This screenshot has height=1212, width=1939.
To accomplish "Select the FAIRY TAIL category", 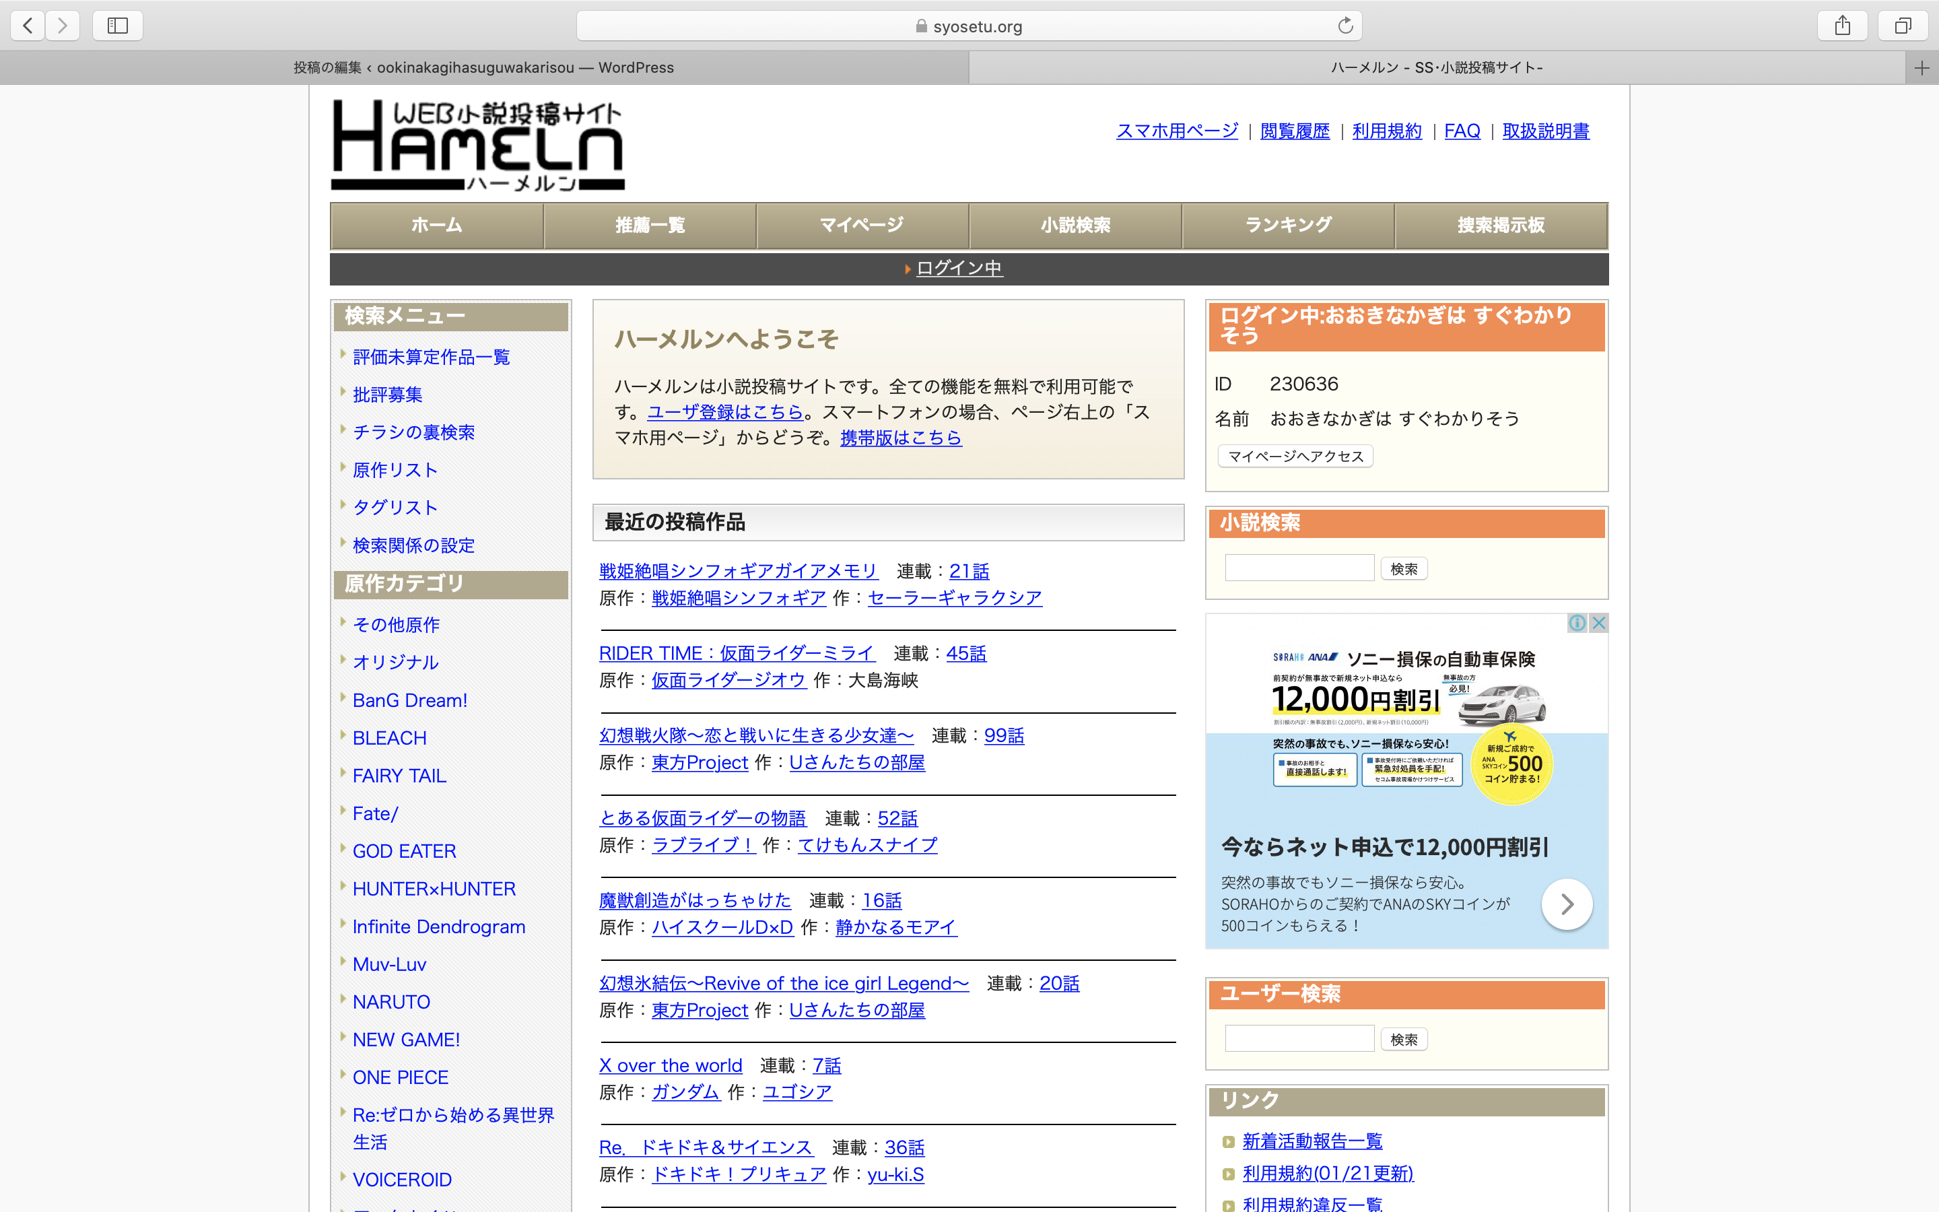I will [x=399, y=776].
